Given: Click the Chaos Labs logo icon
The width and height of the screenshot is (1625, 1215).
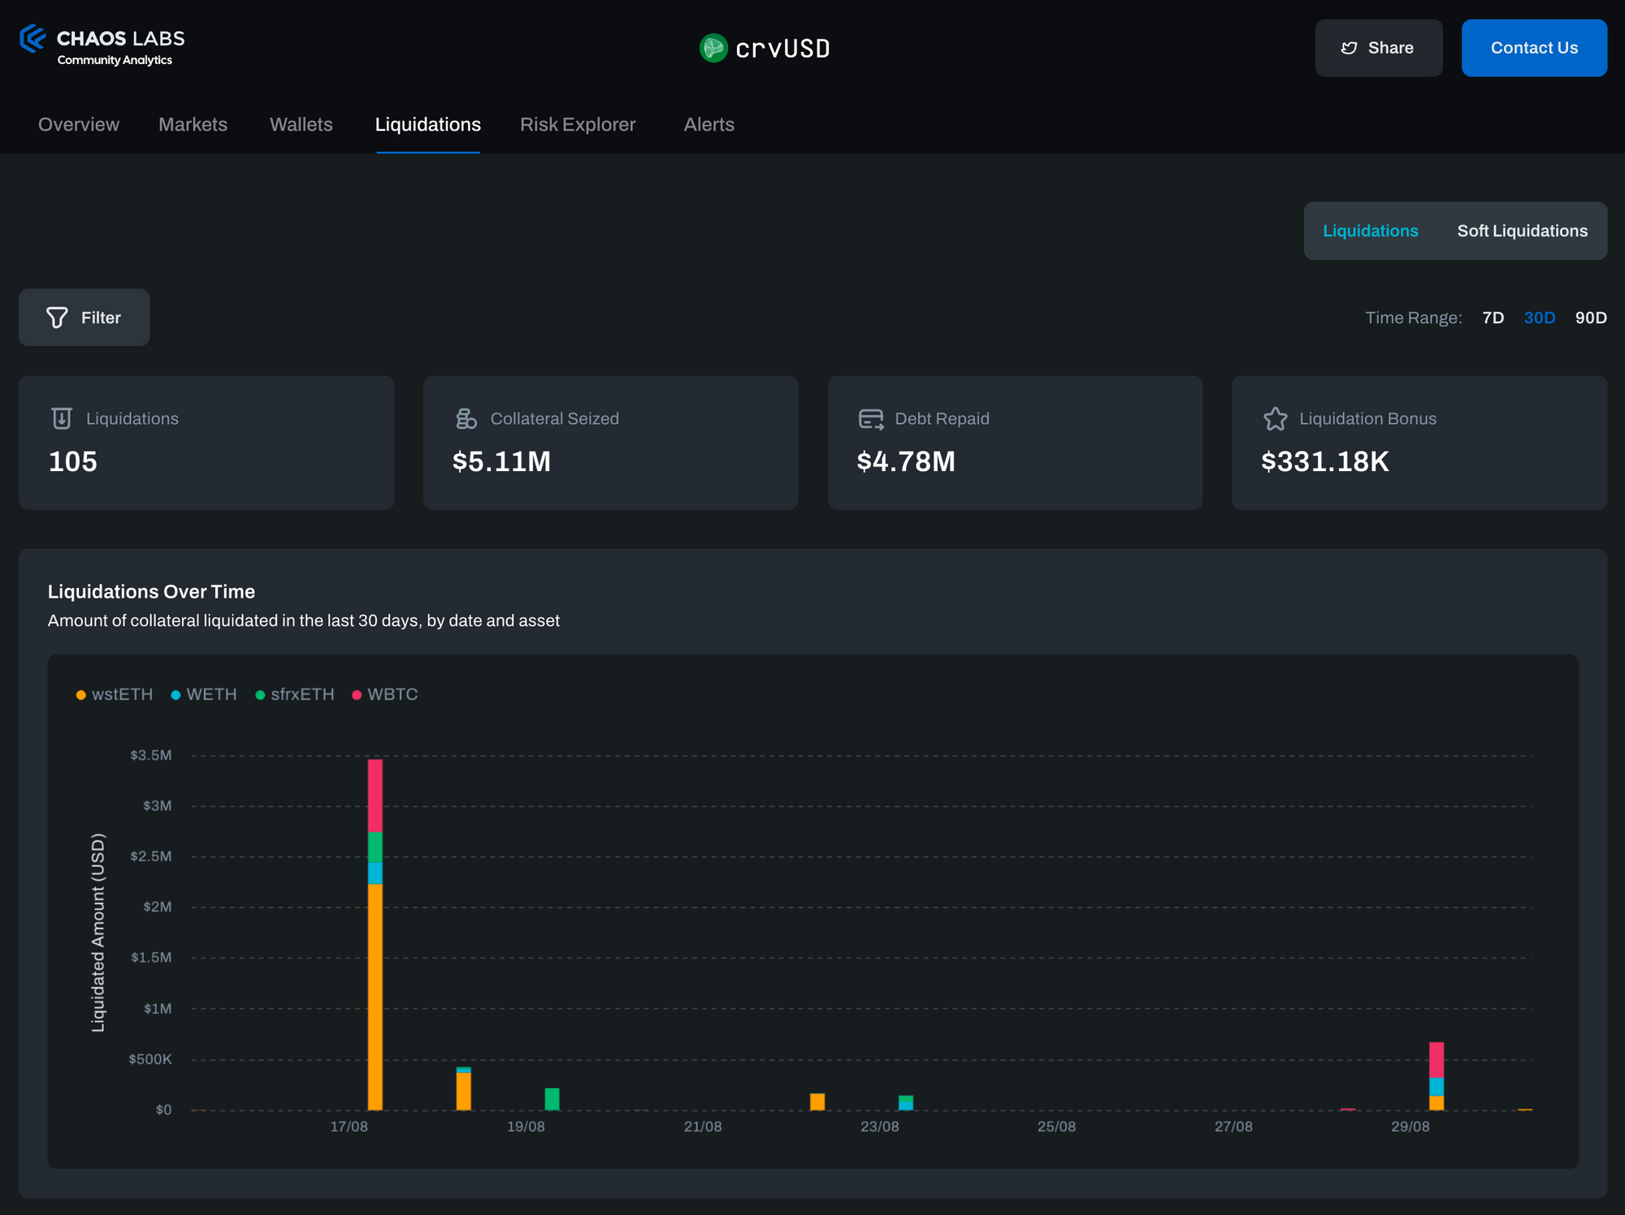Looking at the screenshot, I should pyautogui.click(x=32, y=39).
